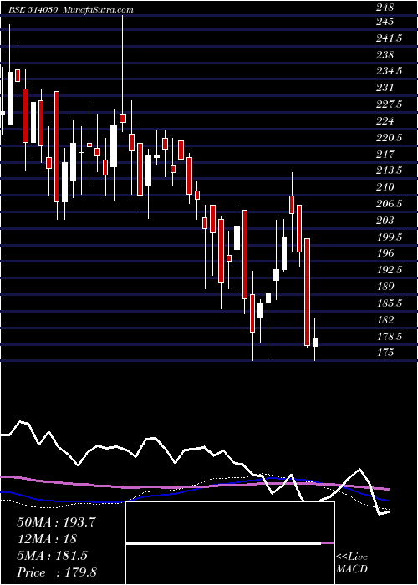Screen dimensions: 418x585
Task: Click the 50MA : 193.7 readout
Action: pos(56,522)
